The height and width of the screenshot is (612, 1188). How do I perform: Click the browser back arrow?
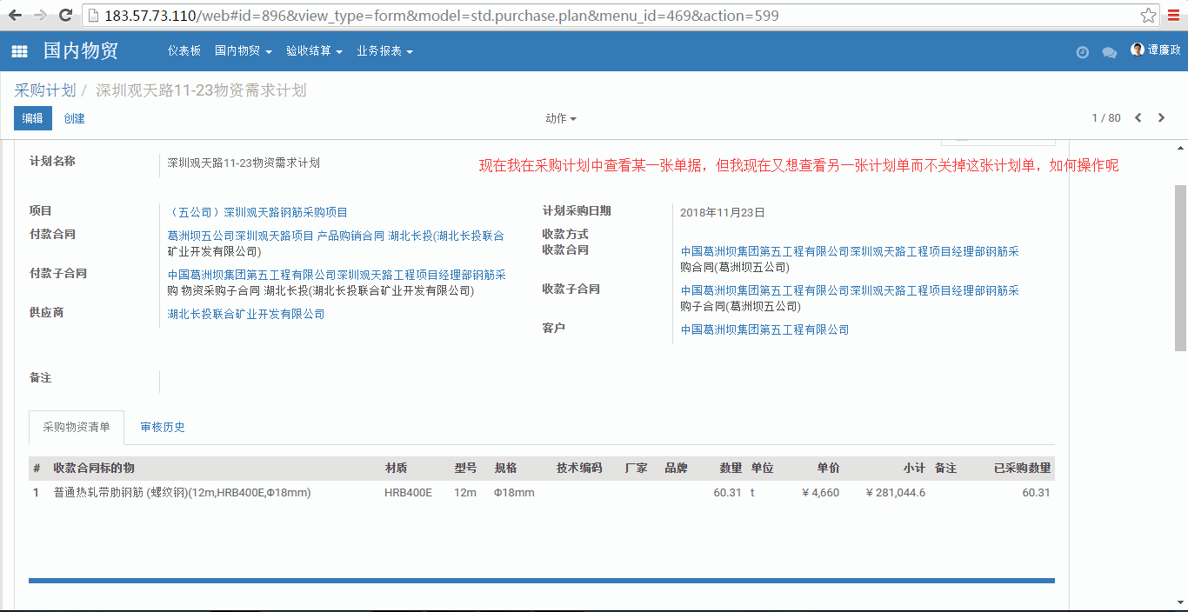[15, 16]
